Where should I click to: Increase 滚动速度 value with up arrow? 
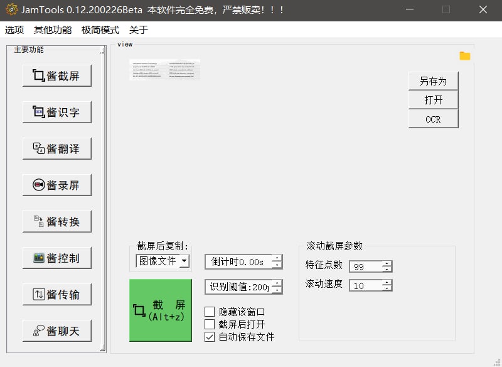pyautogui.click(x=387, y=282)
